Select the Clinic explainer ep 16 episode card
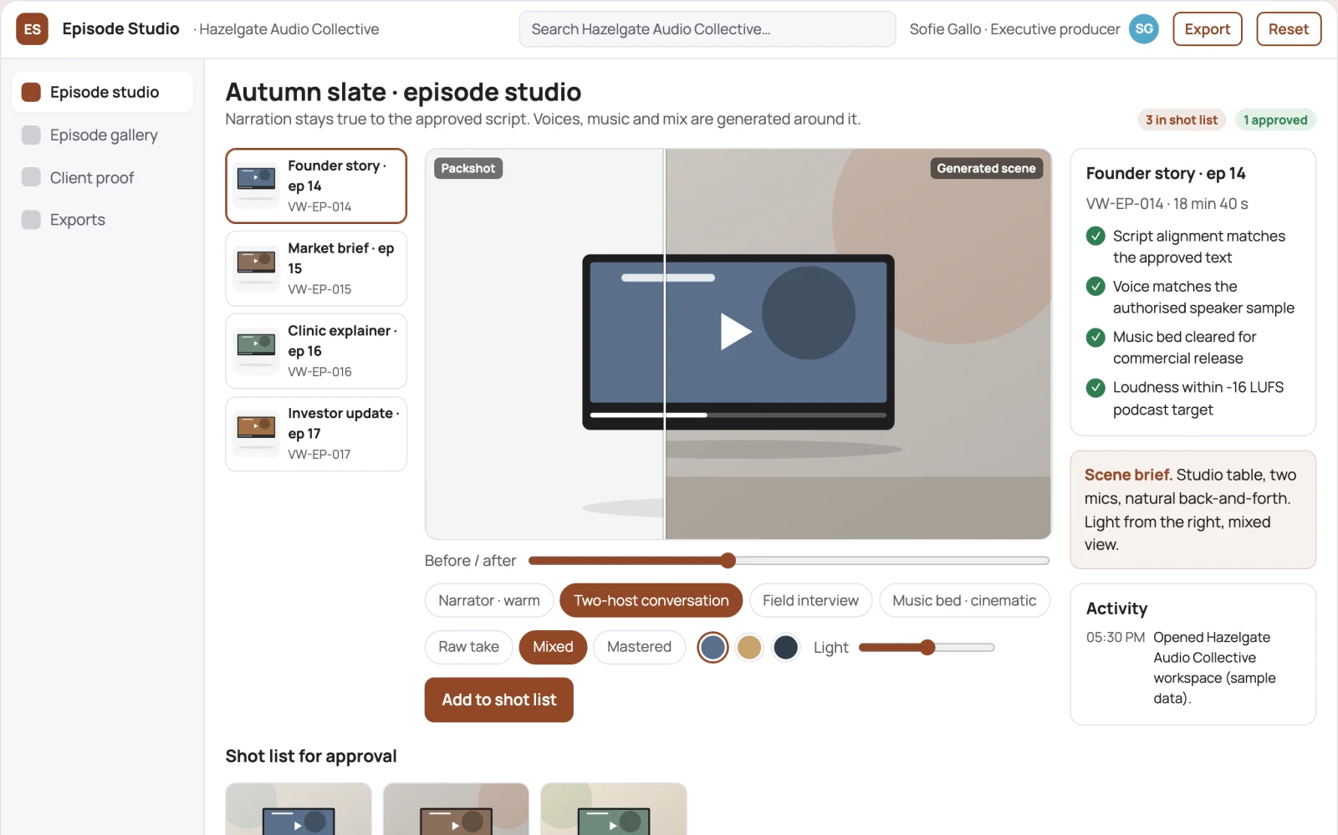 pyautogui.click(x=316, y=351)
